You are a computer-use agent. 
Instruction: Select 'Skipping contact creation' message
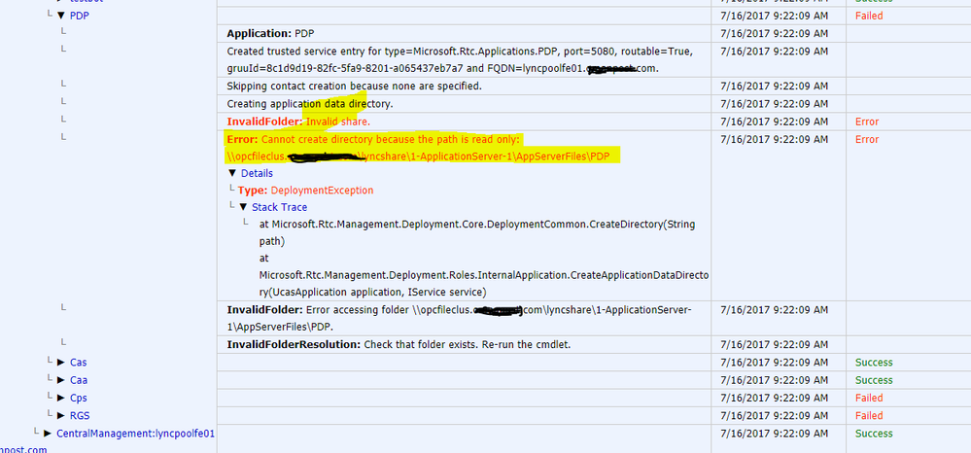tap(354, 86)
